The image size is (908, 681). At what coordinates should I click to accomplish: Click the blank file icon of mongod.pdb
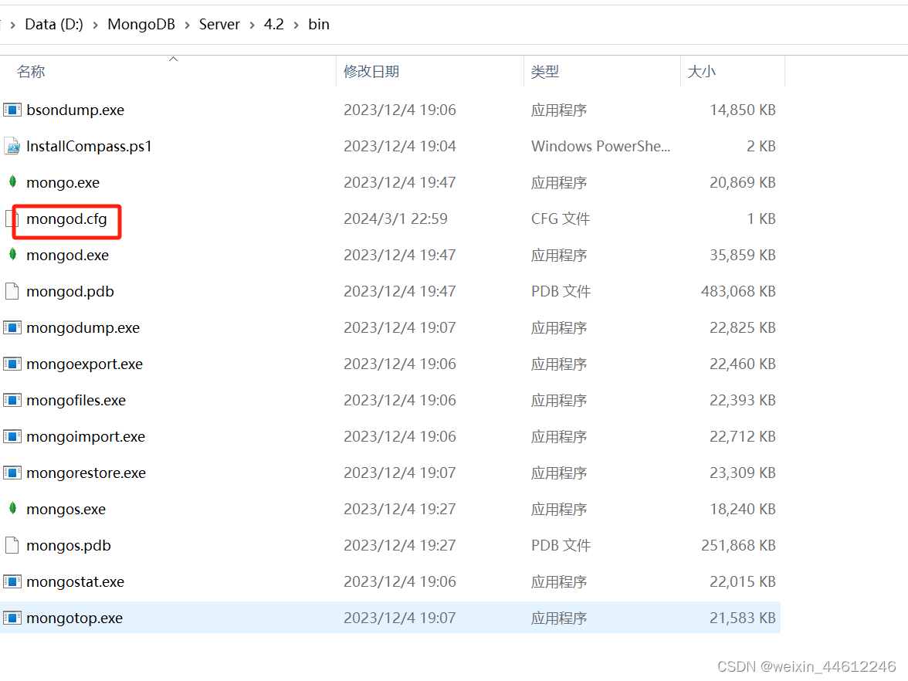12,291
